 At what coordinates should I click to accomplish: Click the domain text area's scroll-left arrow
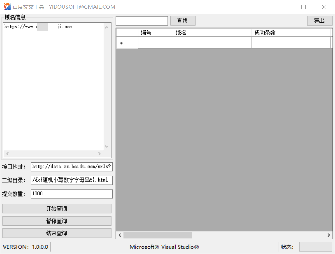(7, 154)
